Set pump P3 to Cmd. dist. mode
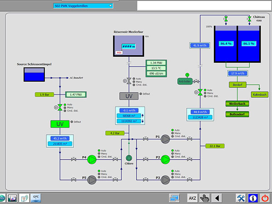The height and width of the screenshot is (204, 272). [173, 177]
